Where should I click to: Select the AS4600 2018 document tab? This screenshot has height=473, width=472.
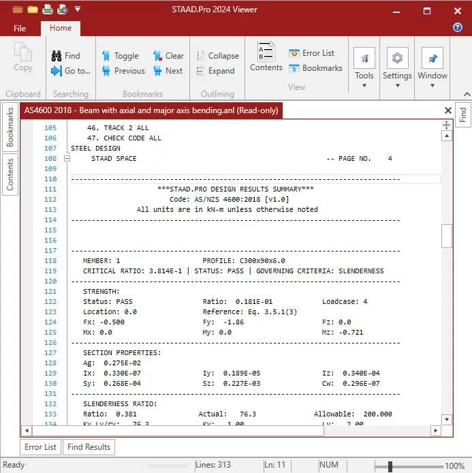tap(151, 110)
